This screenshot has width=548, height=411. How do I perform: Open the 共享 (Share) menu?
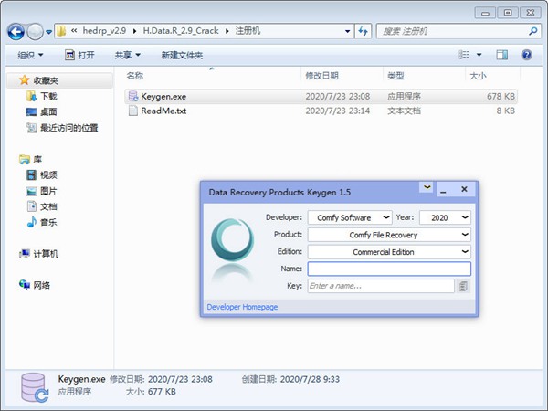pyautogui.click(x=128, y=55)
